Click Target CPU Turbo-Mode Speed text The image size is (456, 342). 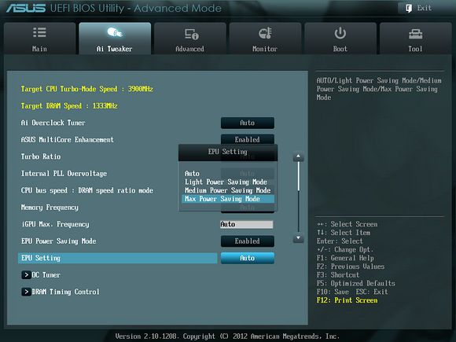(x=87, y=89)
